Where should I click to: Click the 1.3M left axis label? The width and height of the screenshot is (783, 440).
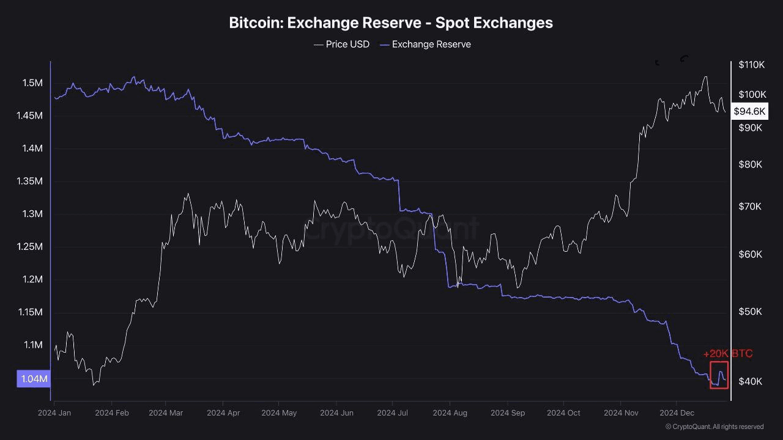pyautogui.click(x=30, y=214)
